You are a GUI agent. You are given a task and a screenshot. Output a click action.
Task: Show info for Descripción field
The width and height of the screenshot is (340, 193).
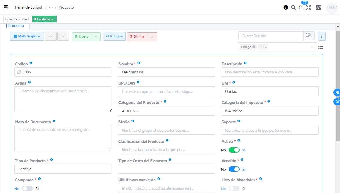[x=245, y=63]
